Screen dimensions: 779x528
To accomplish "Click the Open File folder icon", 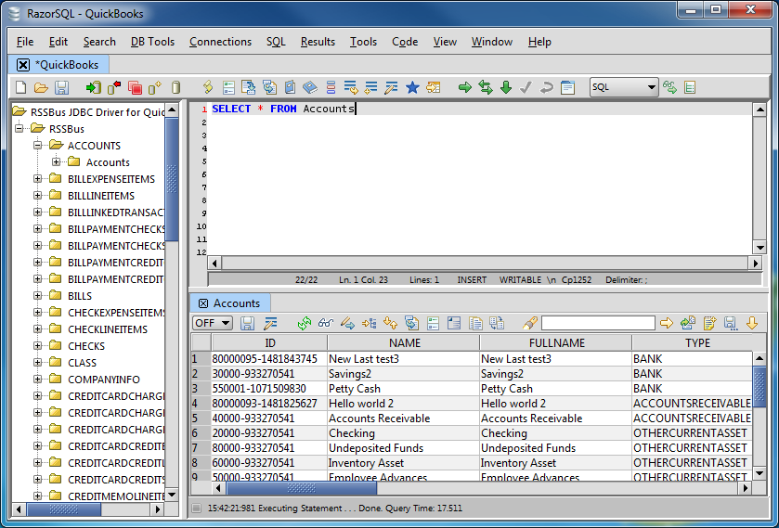I will point(41,87).
